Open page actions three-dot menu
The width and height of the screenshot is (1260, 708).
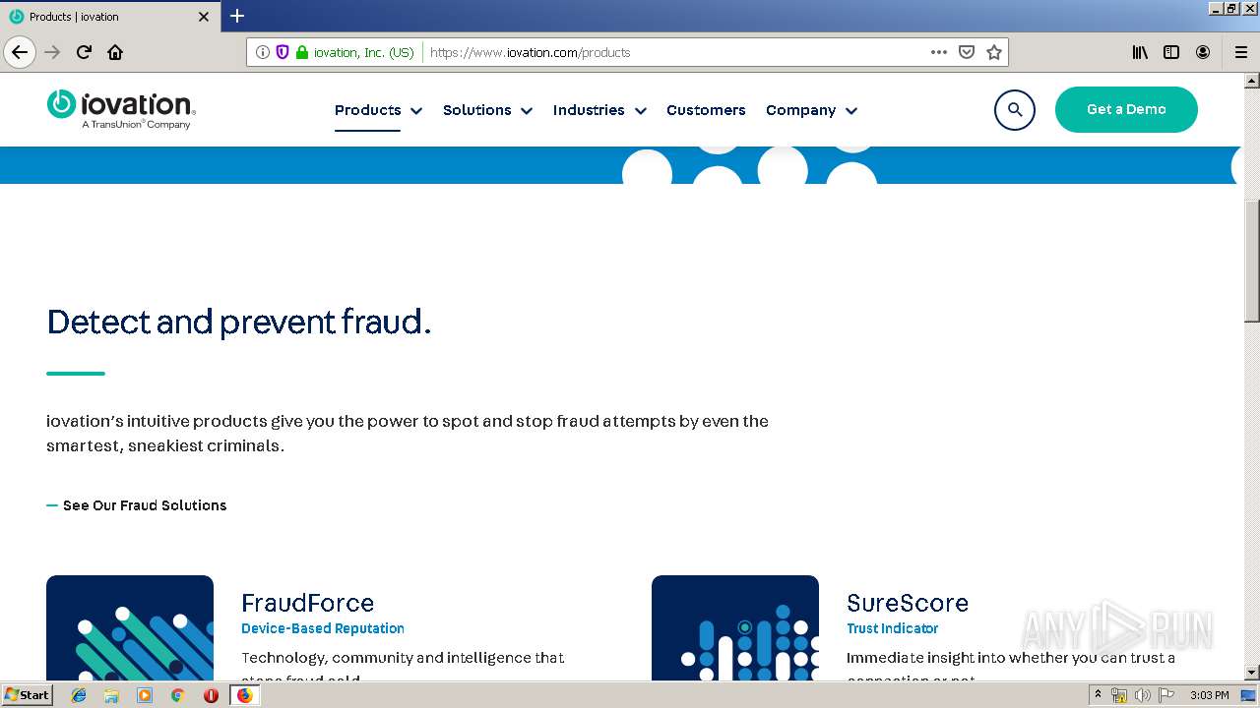point(939,52)
